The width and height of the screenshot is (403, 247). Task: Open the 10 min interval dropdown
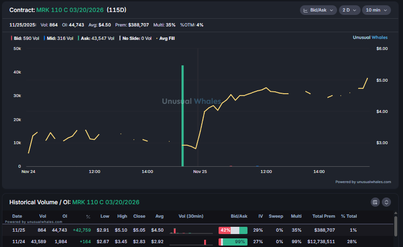376,10
